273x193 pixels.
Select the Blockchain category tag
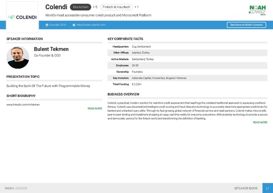[x=80, y=7]
